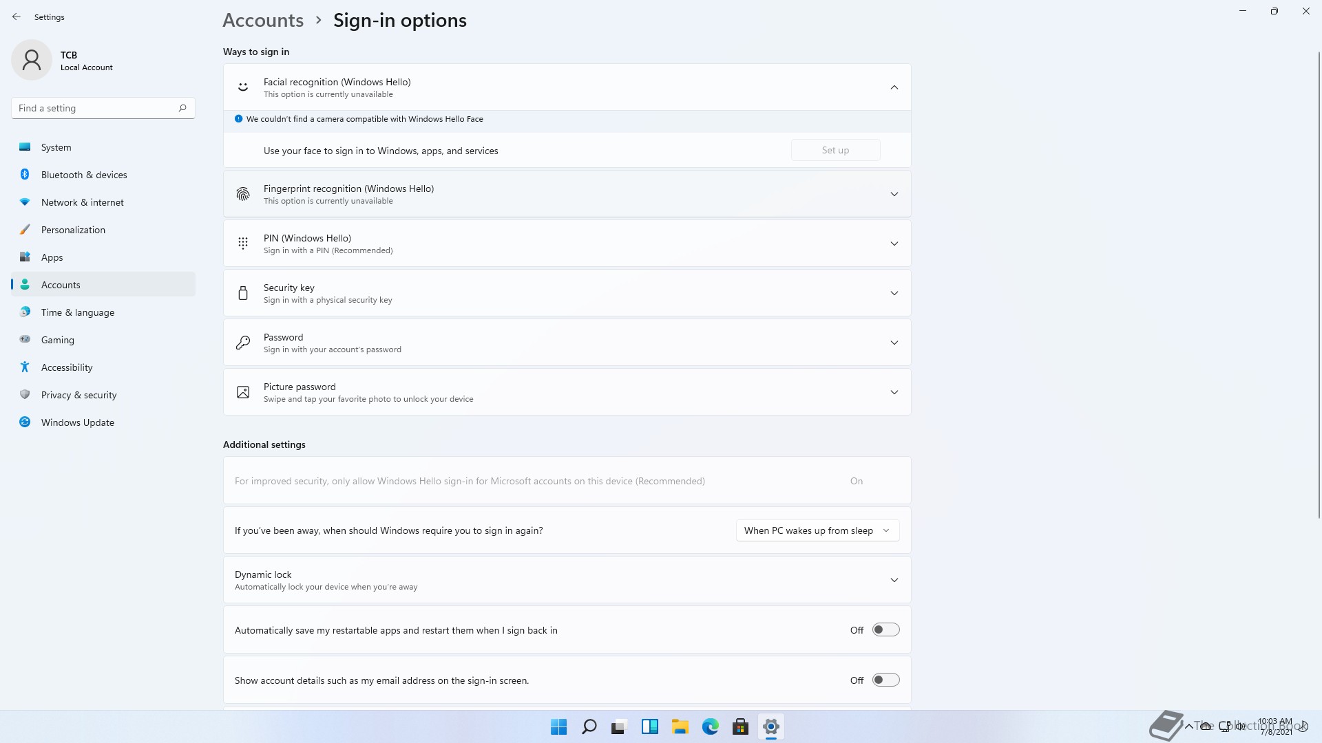Screen dimensions: 1322x743
Task: Click the TCB user avatar icon
Action: [x=32, y=60]
